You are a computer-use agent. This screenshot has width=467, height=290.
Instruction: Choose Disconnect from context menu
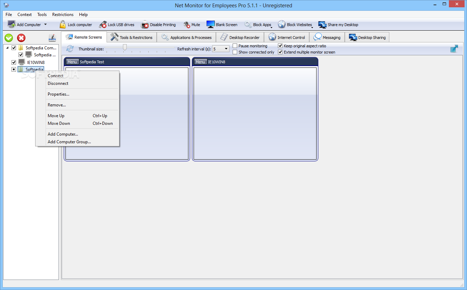78,83
